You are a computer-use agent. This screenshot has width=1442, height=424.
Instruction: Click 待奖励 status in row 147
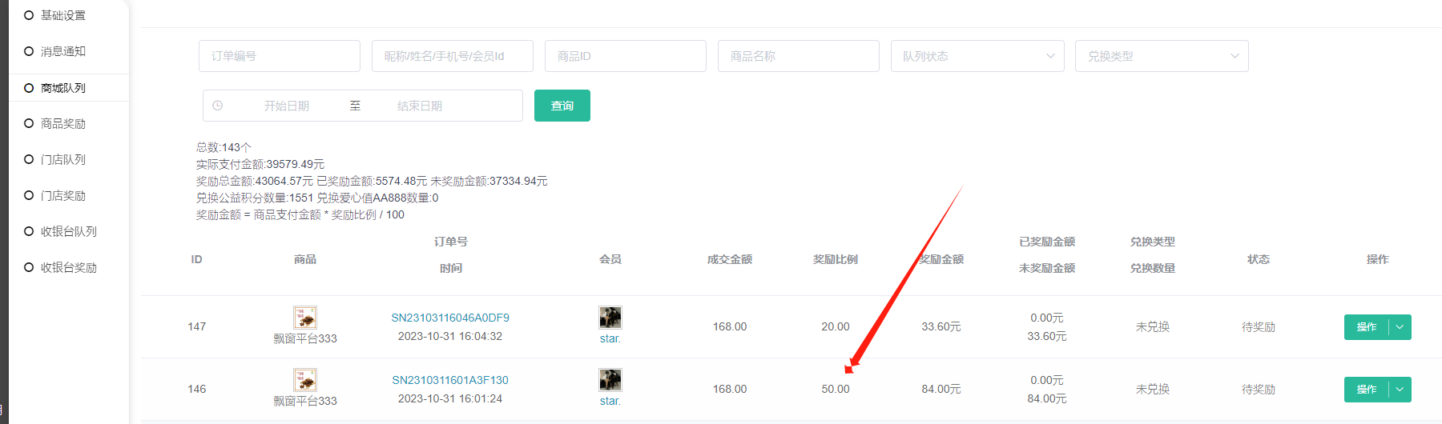(1259, 326)
